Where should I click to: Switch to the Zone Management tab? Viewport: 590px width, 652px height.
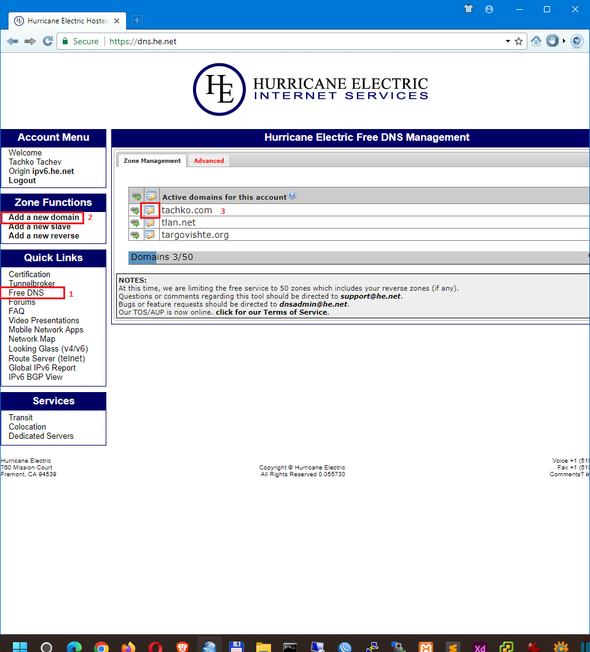point(152,160)
